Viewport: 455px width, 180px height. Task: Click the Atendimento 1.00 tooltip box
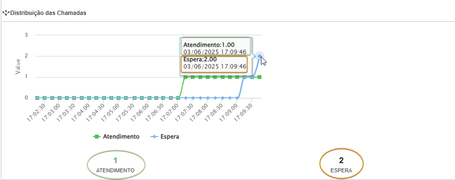tap(216, 46)
